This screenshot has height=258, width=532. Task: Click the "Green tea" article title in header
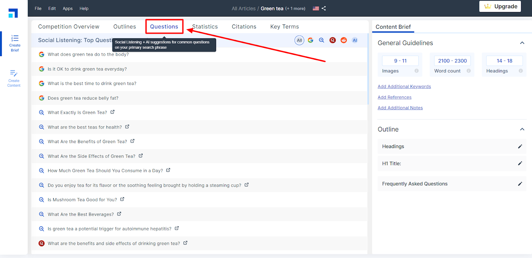click(272, 9)
